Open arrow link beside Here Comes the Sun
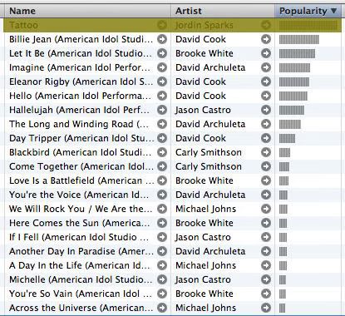Viewport: 345px width, 316px height. pyautogui.click(x=162, y=223)
